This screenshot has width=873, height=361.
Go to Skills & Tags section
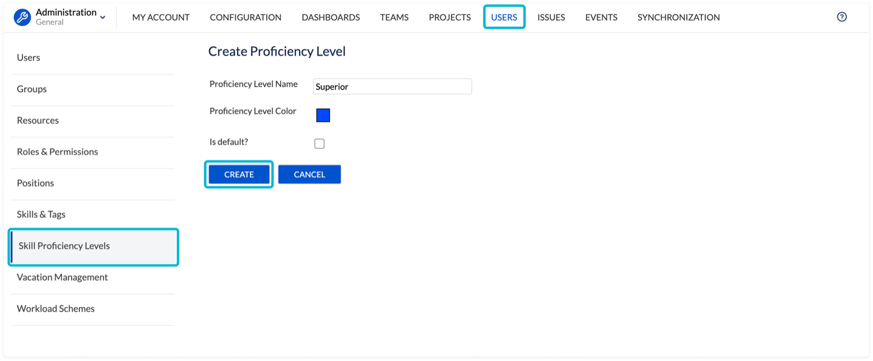pyautogui.click(x=41, y=215)
